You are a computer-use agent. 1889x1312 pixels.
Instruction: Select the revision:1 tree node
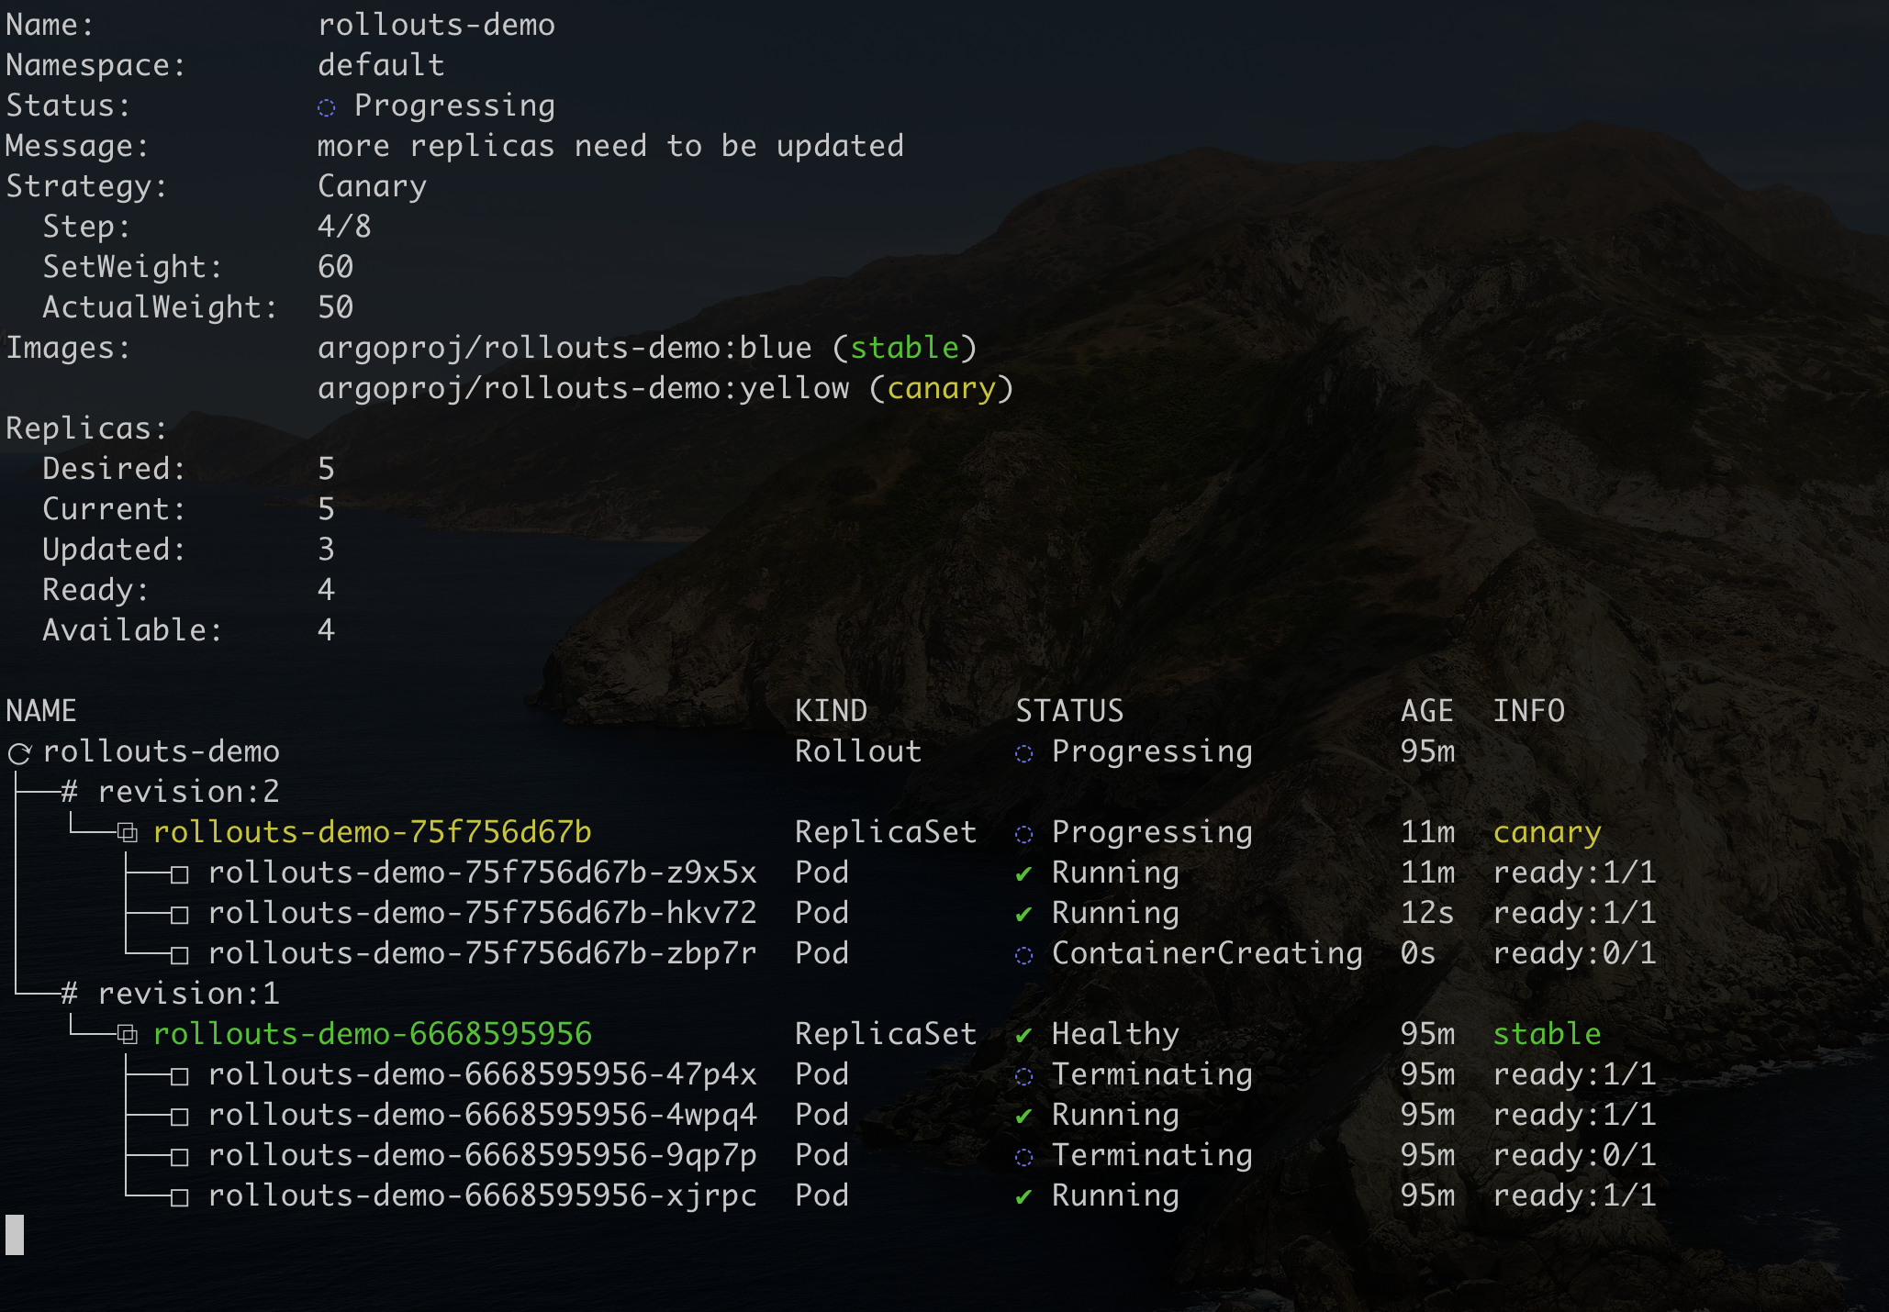(x=187, y=994)
